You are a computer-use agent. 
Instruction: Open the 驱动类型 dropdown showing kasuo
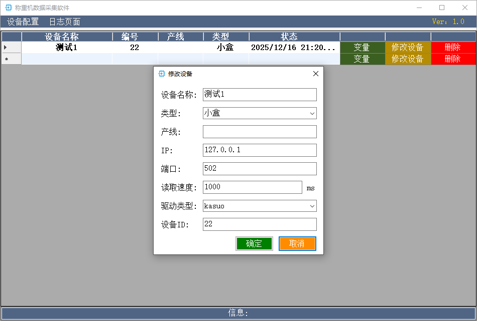260,206
